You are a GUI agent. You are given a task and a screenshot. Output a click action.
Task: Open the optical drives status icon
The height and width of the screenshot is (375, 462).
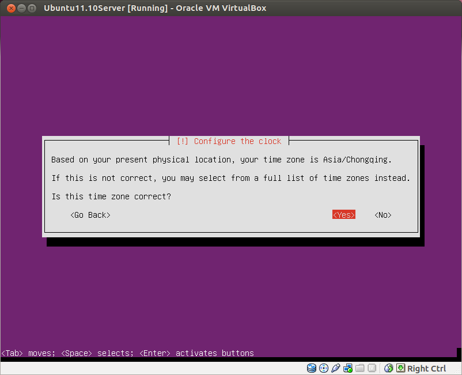tap(324, 368)
